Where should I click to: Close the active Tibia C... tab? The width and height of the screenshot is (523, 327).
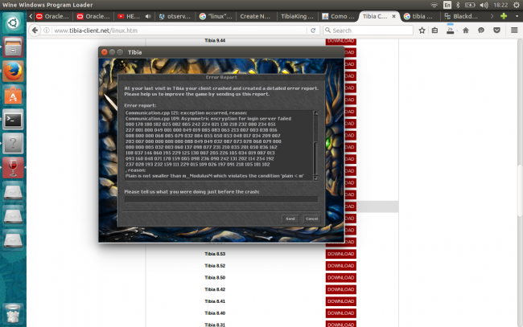[x=393, y=16]
